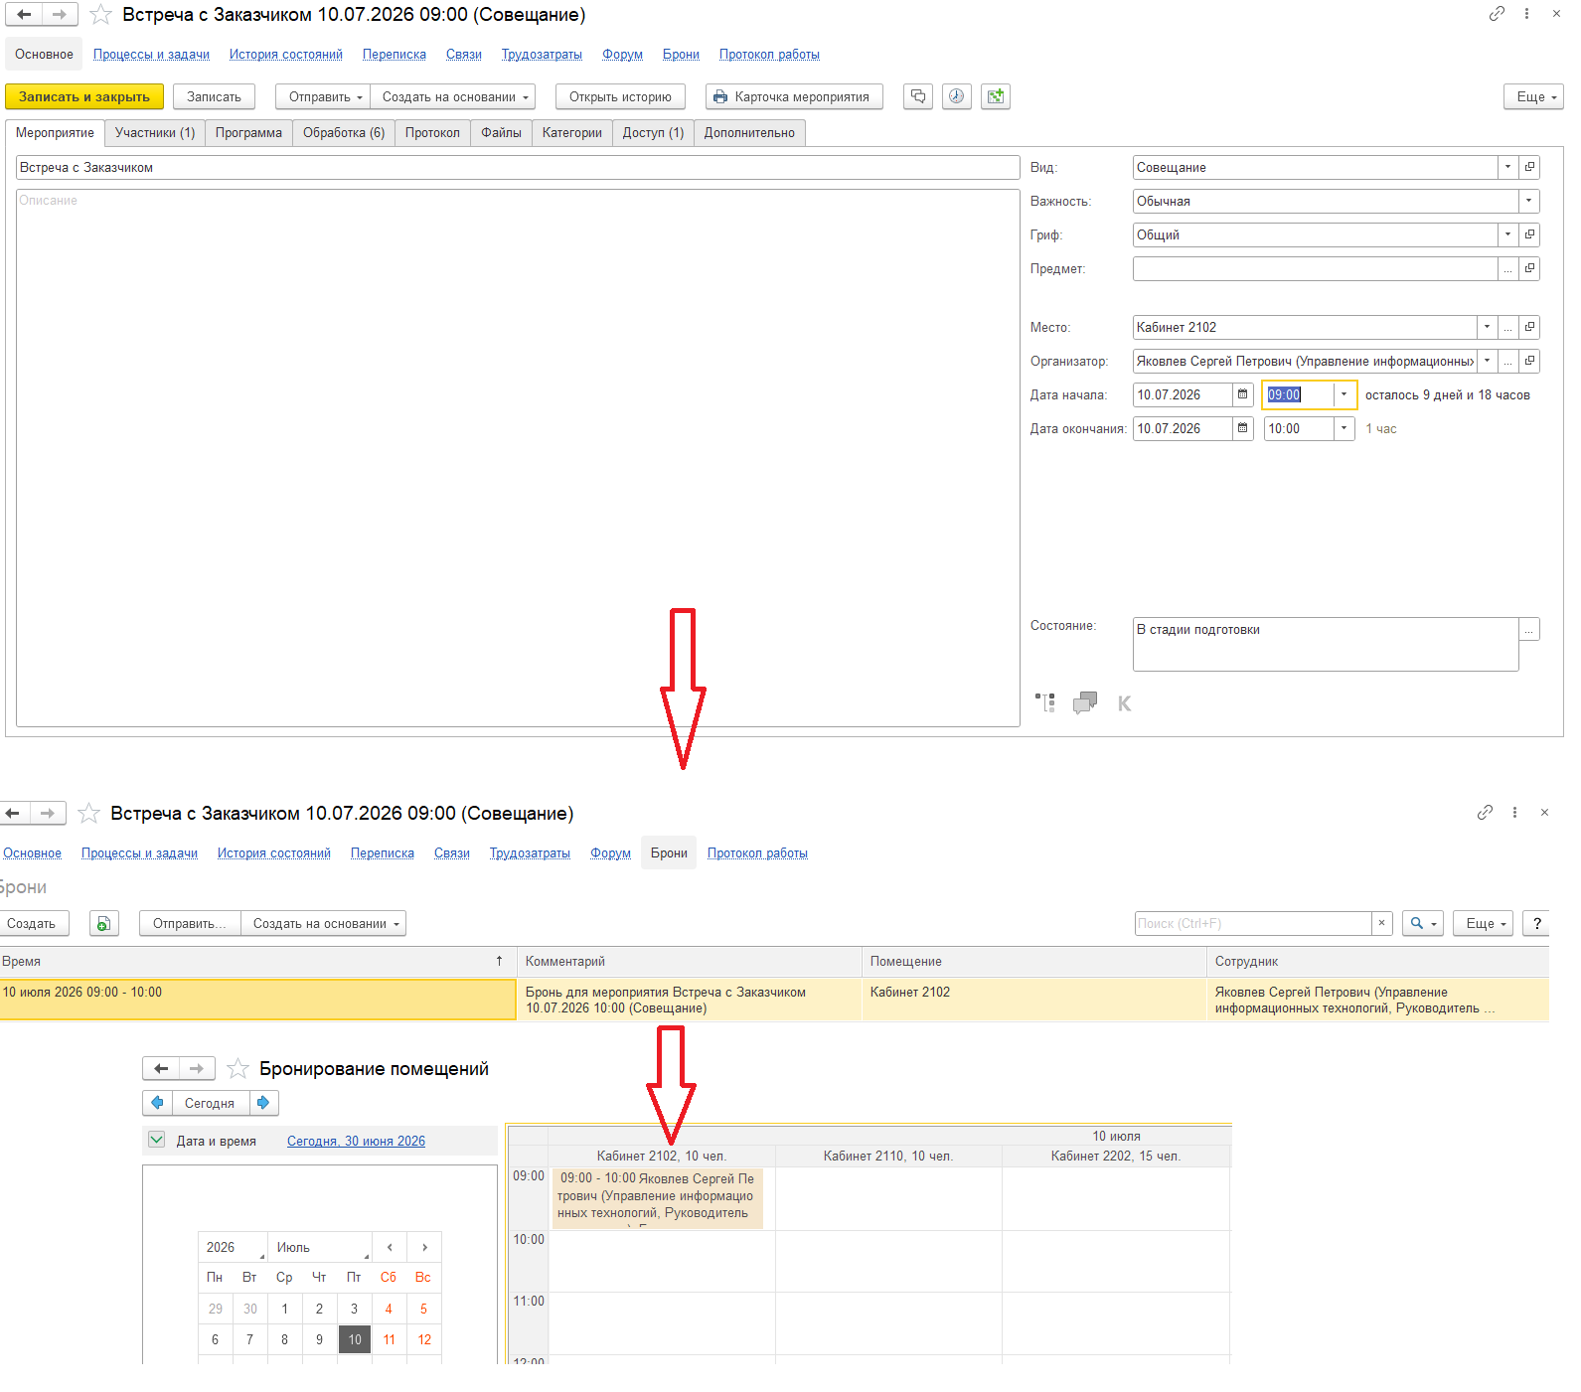This screenshot has height=1392, width=1581.
Task: Open state selection ellipsis for Состояние
Action: (x=1529, y=629)
